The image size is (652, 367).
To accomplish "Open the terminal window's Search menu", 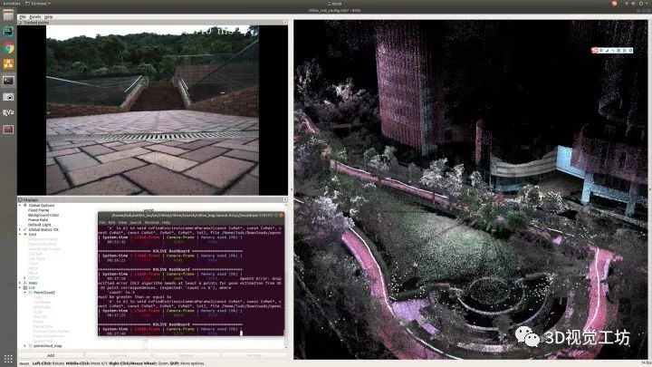I will tap(136, 223).
